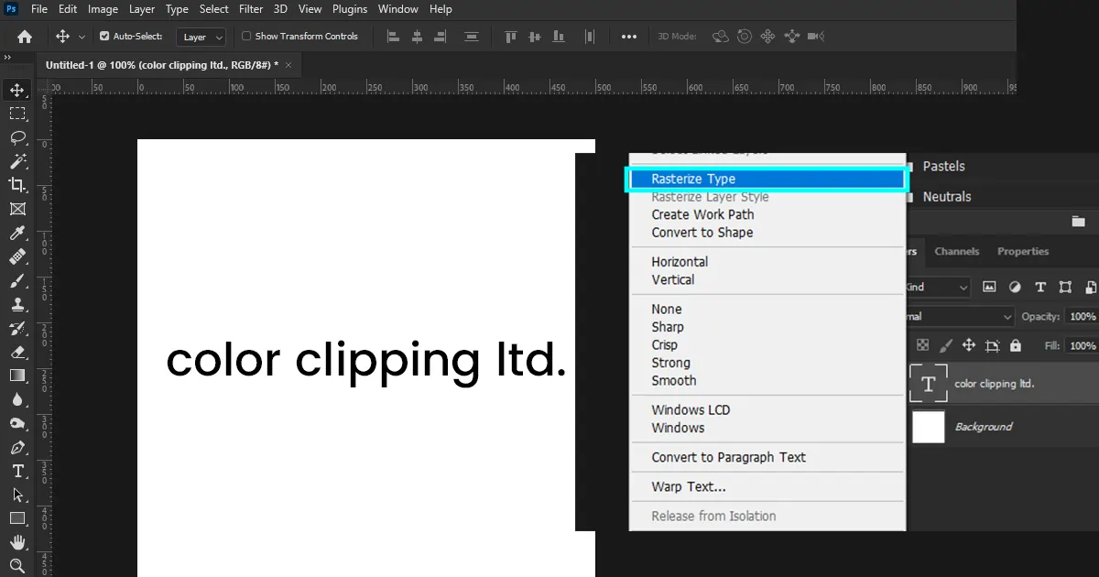Click the Background layer thumbnail
Viewport: 1099px width, 577px height.
(x=928, y=427)
